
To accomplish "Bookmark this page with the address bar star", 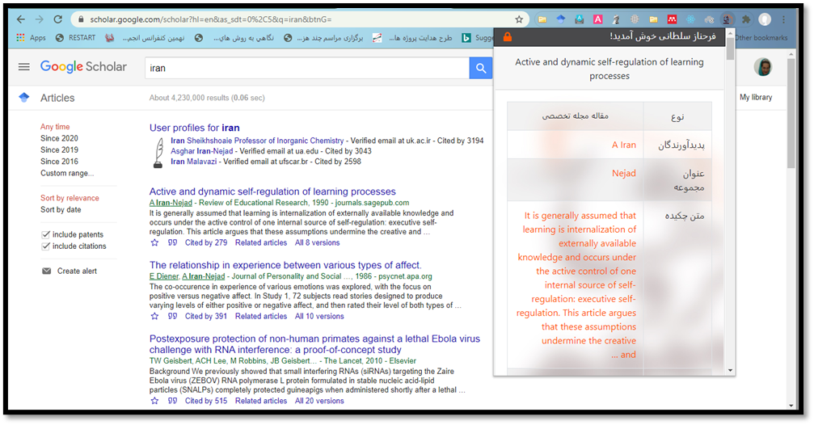I will click(519, 19).
